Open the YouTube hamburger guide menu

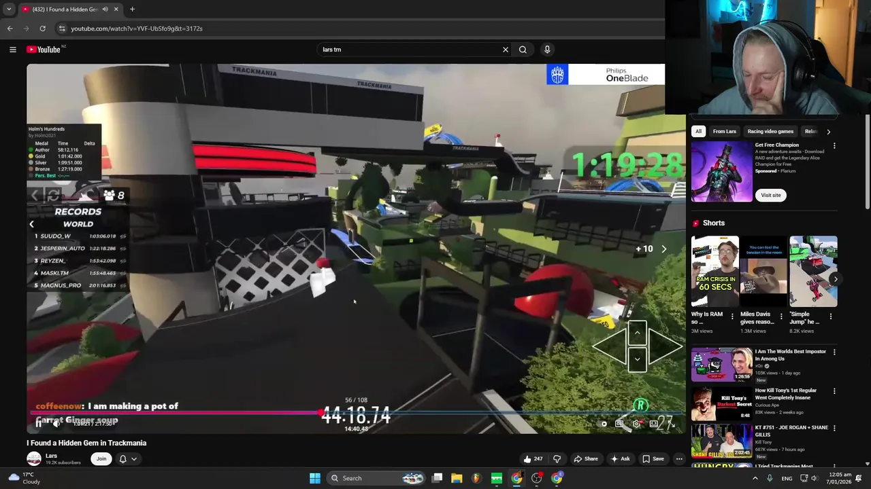tap(12, 49)
